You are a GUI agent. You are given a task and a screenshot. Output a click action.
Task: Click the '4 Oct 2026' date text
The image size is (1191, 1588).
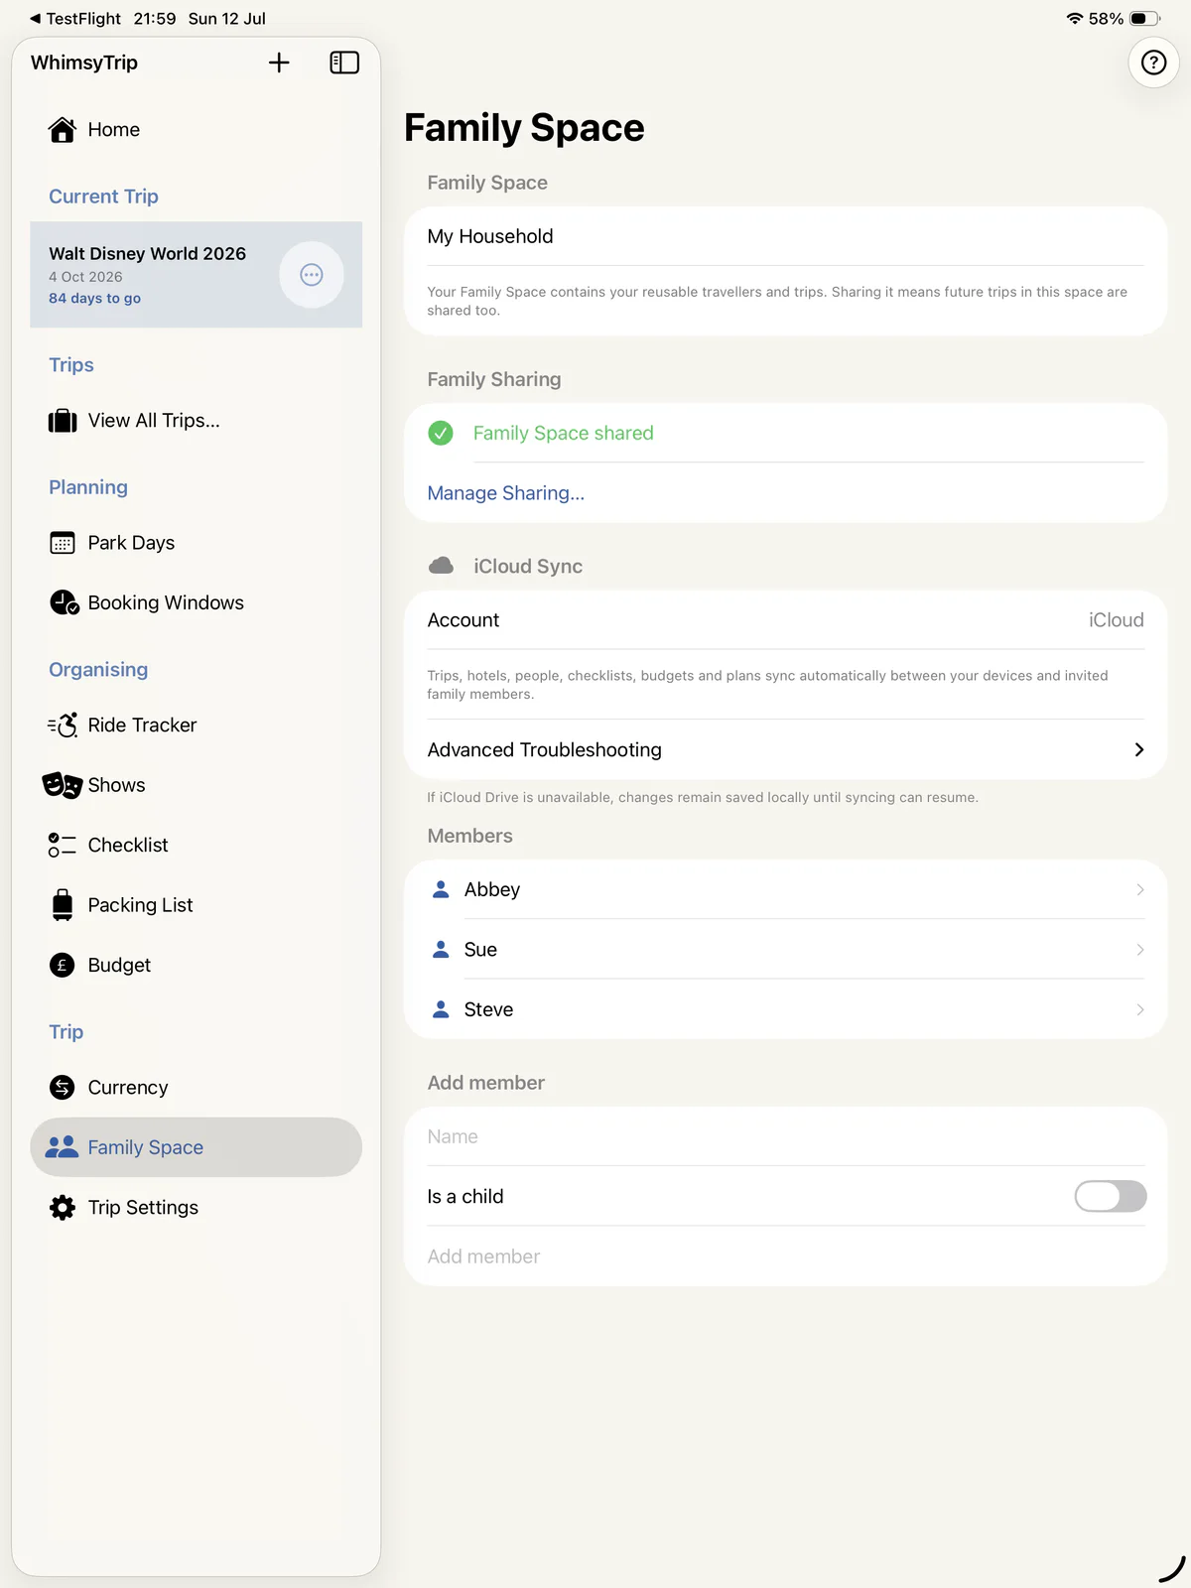pyautogui.click(x=86, y=277)
